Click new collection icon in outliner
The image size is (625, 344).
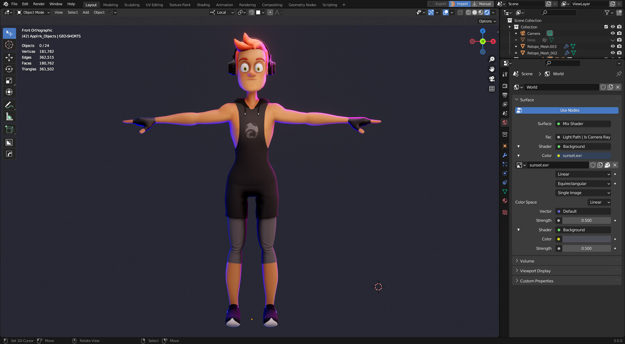pyautogui.click(x=619, y=13)
